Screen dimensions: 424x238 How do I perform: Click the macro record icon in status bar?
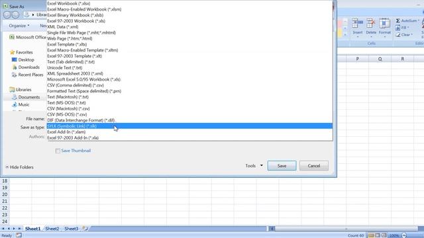point(19,235)
